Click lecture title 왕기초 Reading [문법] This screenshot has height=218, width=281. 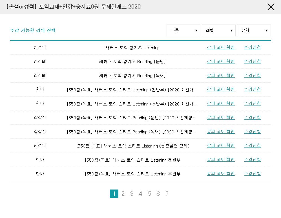132,62
